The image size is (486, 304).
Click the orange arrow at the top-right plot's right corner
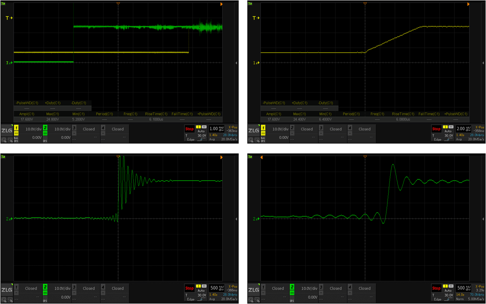click(x=468, y=4)
